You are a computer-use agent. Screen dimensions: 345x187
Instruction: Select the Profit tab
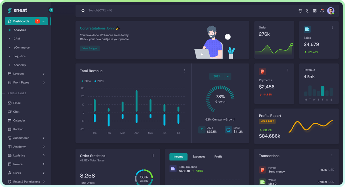[218, 157]
